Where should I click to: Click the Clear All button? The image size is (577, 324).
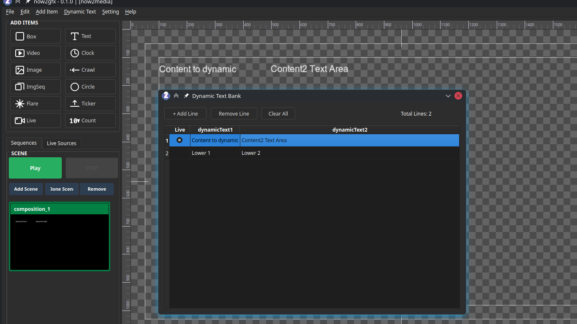(x=278, y=113)
